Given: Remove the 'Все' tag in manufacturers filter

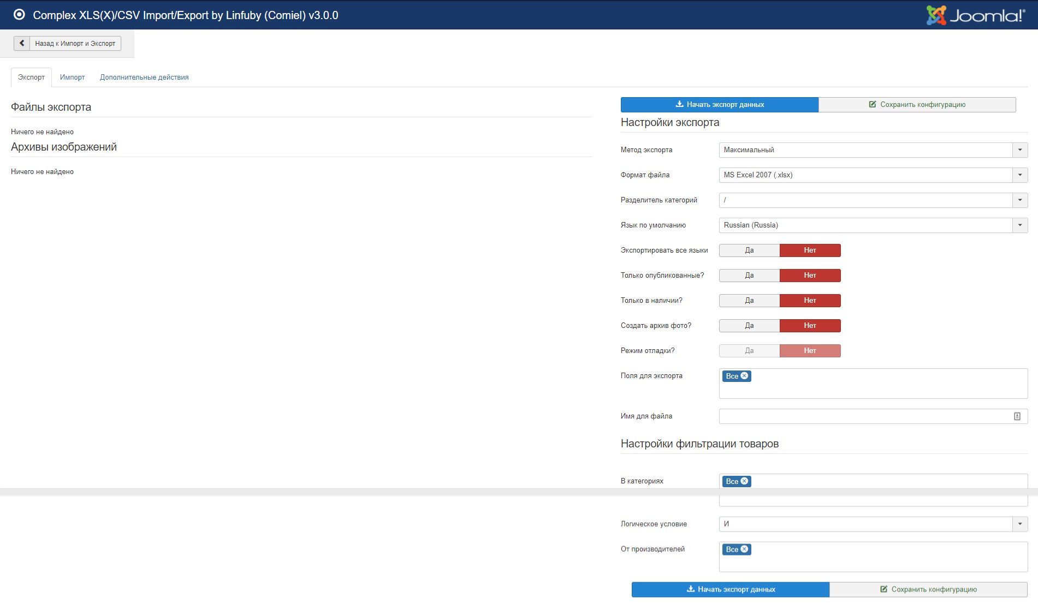Looking at the screenshot, I should coord(744,549).
